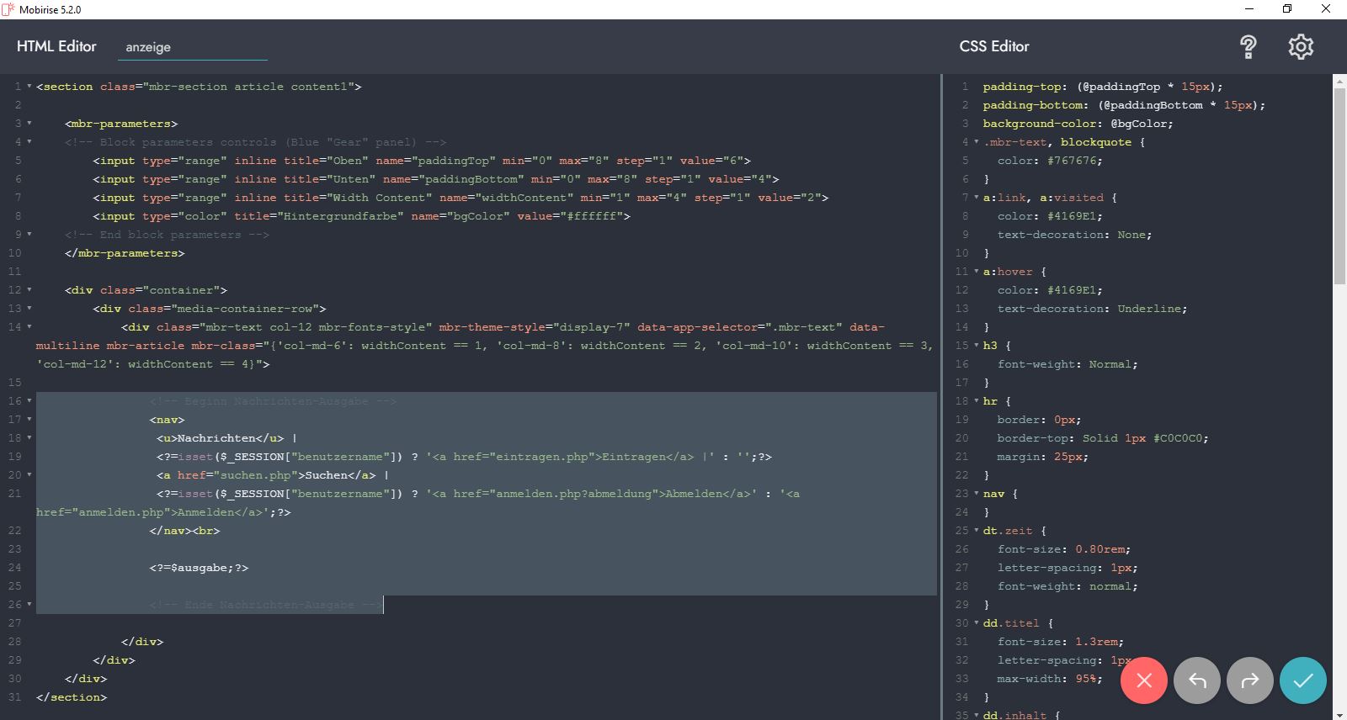The width and height of the screenshot is (1347, 720).
Task: Click the #4169E1 color value under a:link
Action: click(1074, 216)
